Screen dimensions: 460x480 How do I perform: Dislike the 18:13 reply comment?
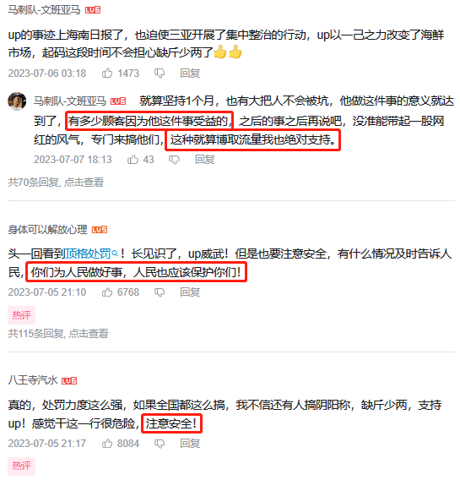pyautogui.click(x=174, y=160)
